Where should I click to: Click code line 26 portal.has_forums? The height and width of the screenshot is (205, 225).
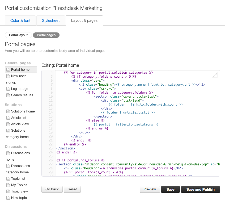80,160
